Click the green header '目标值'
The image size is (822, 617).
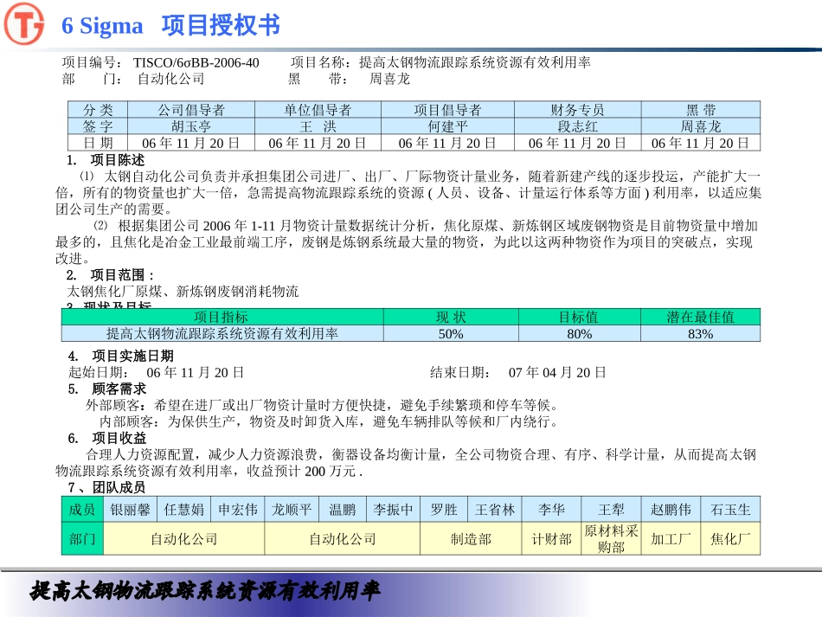pyautogui.click(x=579, y=317)
